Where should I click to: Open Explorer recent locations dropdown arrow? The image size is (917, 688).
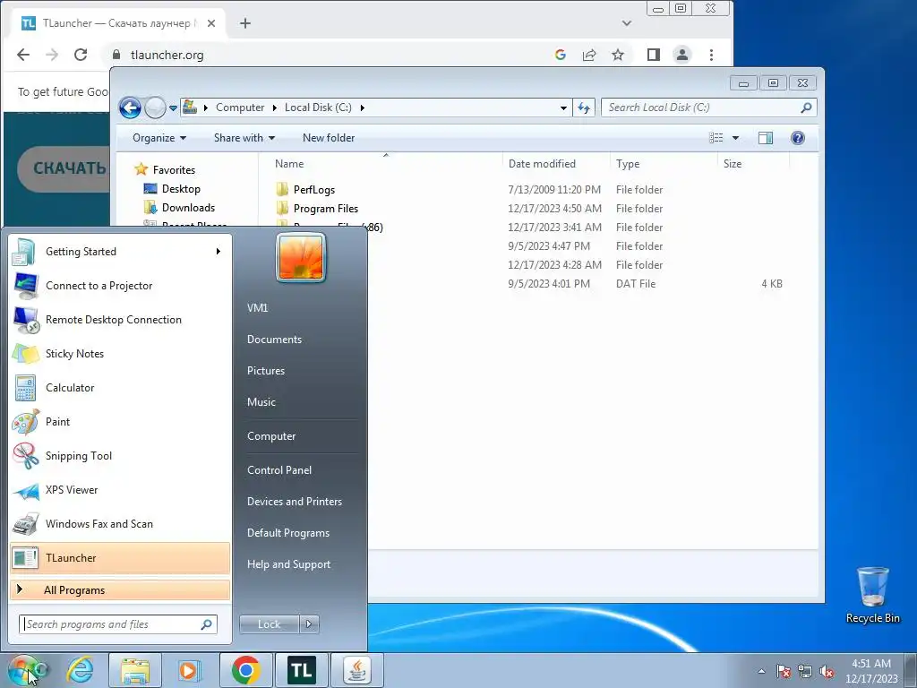173,108
